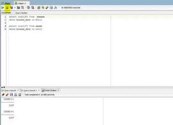Run the statement with the green play icon
The height and width of the screenshot is (125, 173).
click(3, 8)
